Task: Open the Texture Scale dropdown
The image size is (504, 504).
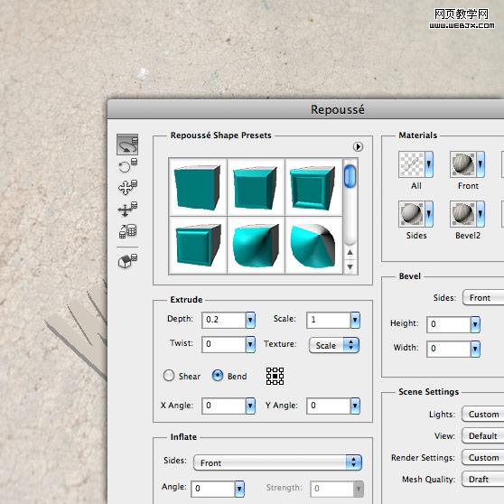Action: 333,345
